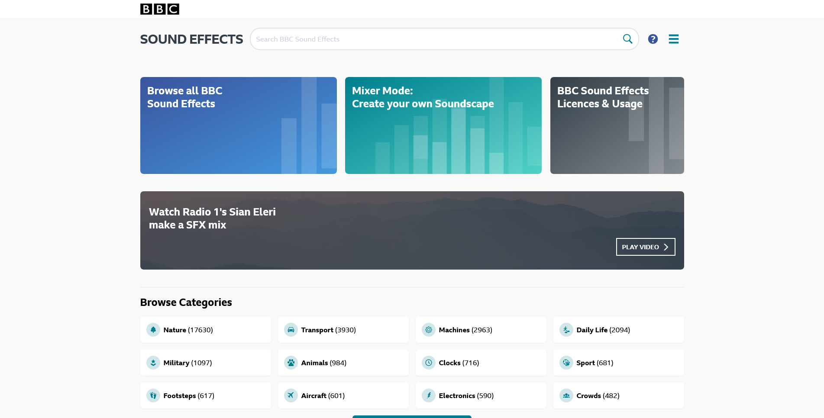Click the search magnifier icon
Screen dimensions: 824x418
tap(627, 39)
